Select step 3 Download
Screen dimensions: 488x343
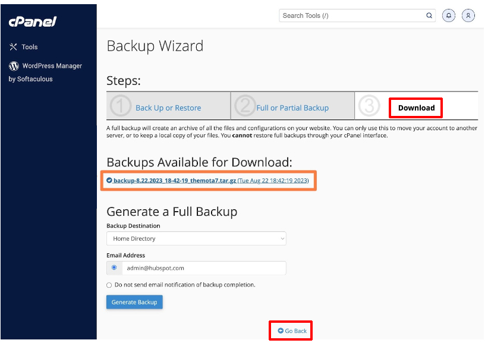(x=416, y=108)
